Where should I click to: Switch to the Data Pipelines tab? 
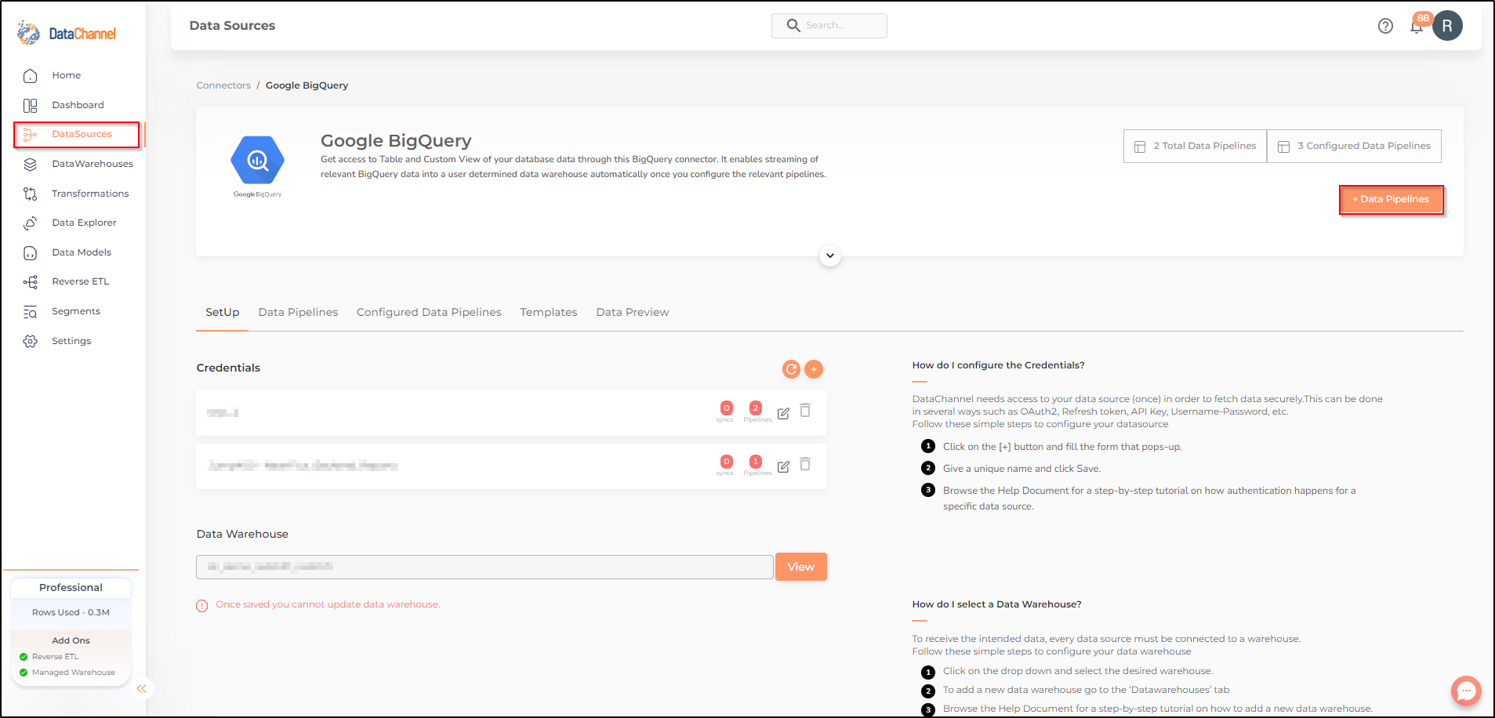[298, 312]
